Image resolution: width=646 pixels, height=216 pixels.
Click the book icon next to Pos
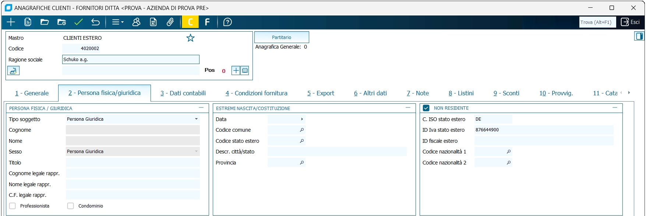pos(245,70)
